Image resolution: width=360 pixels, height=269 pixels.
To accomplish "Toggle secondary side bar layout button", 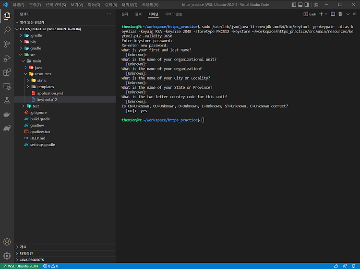I will click(x=307, y=5).
